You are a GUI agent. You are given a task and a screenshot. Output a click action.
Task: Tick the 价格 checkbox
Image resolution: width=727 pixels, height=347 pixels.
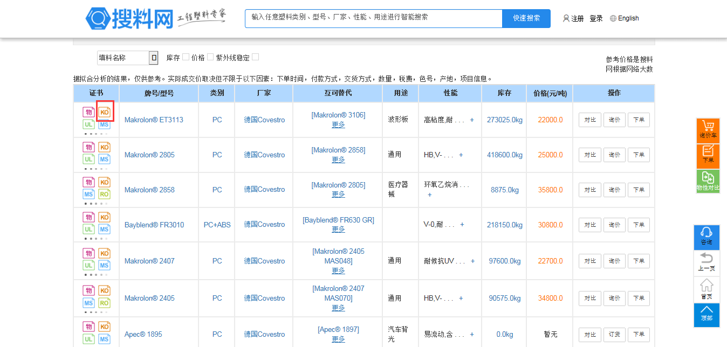click(210, 57)
